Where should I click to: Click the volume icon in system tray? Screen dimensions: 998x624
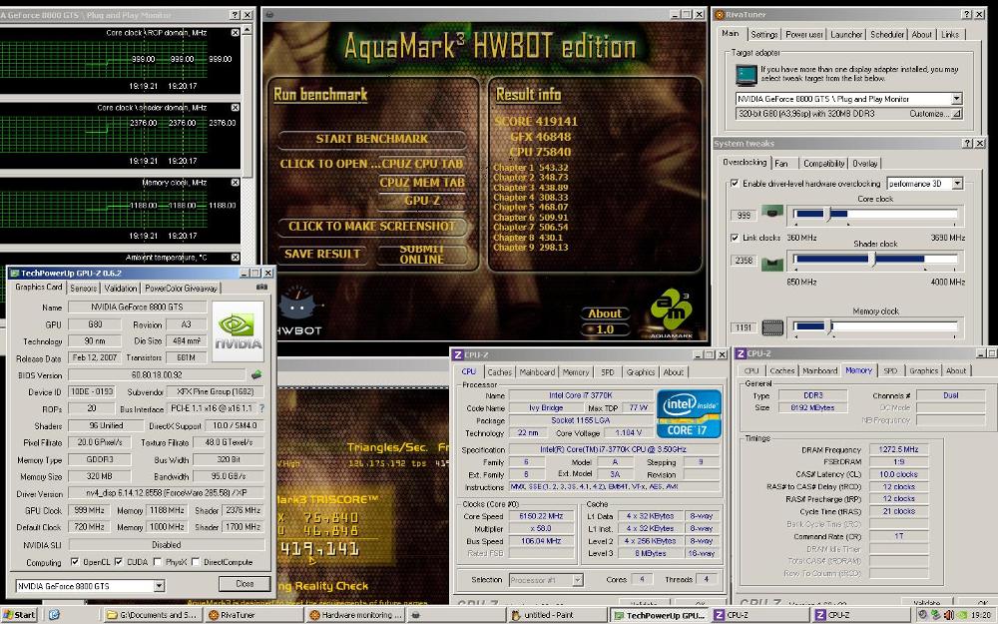click(948, 615)
